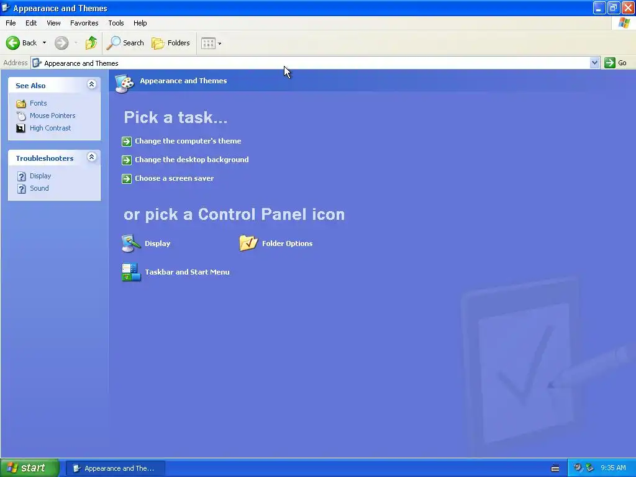Image resolution: width=636 pixels, height=477 pixels.
Task: Click the address bar Appearance and Themes icon
Action: click(37, 63)
